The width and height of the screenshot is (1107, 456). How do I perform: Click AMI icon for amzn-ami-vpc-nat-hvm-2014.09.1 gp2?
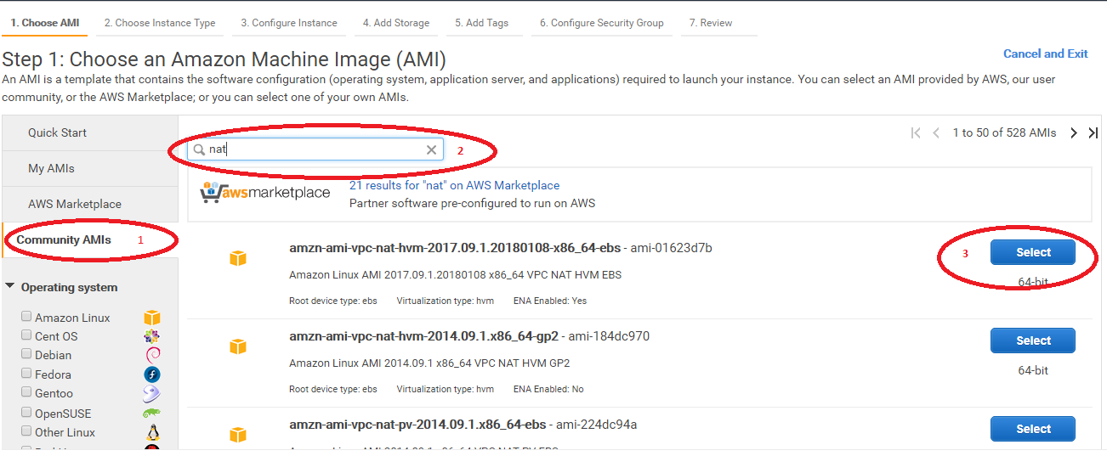(238, 346)
